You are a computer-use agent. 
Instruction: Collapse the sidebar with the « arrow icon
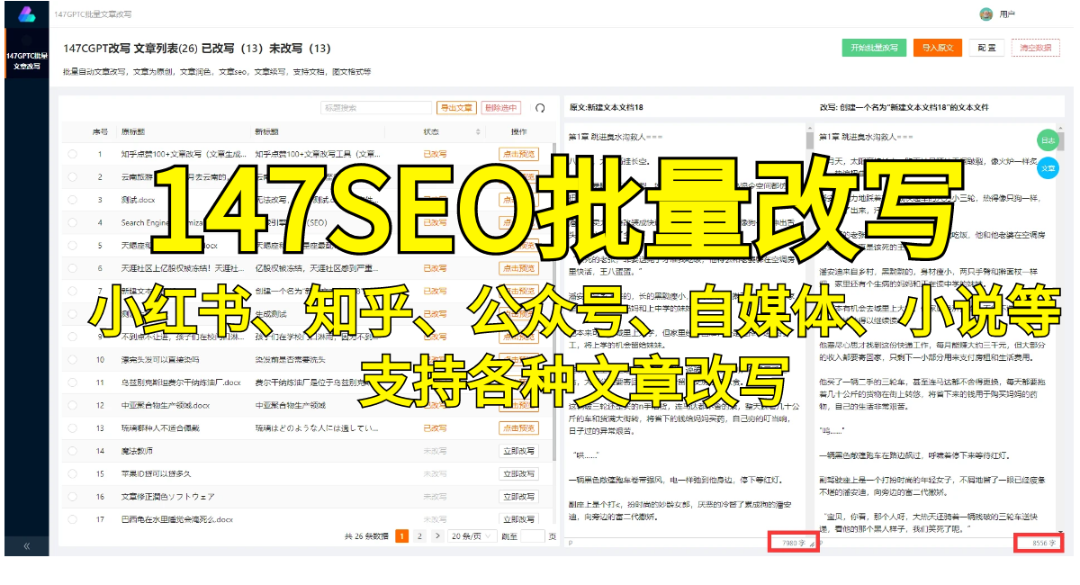coord(27,544)
